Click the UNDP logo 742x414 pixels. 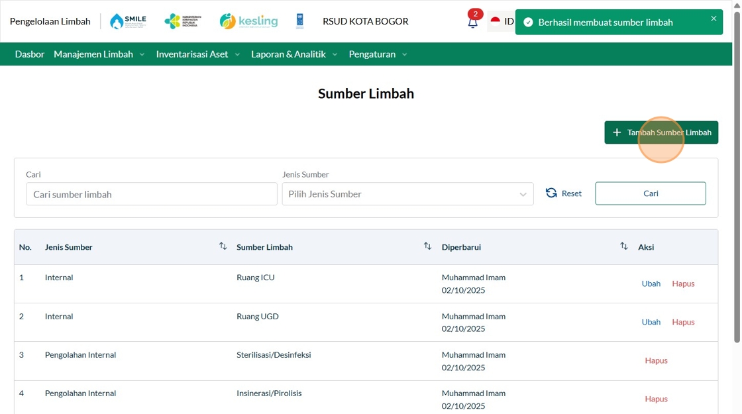(x=299, y=21)
